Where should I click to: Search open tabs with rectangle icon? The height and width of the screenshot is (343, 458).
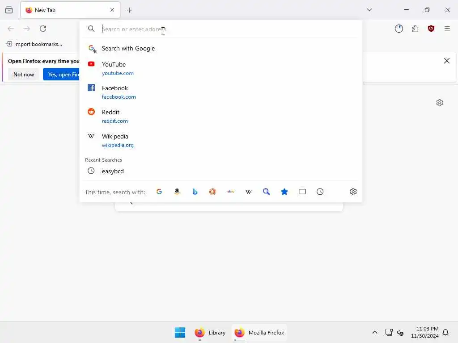302,192
